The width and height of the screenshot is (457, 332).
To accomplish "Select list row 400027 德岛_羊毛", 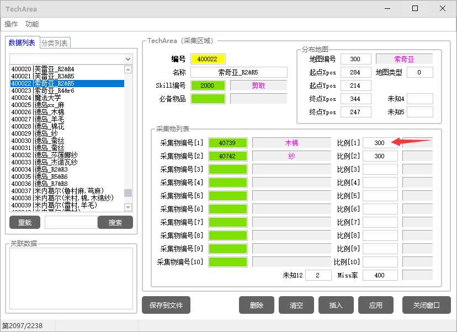I will pos(67,119).
